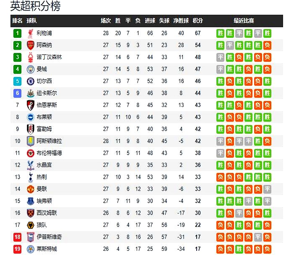The width and height of the screenshot is (286, 255).
Task: Select the Manchester City badge icon
Action: (30, 69)
